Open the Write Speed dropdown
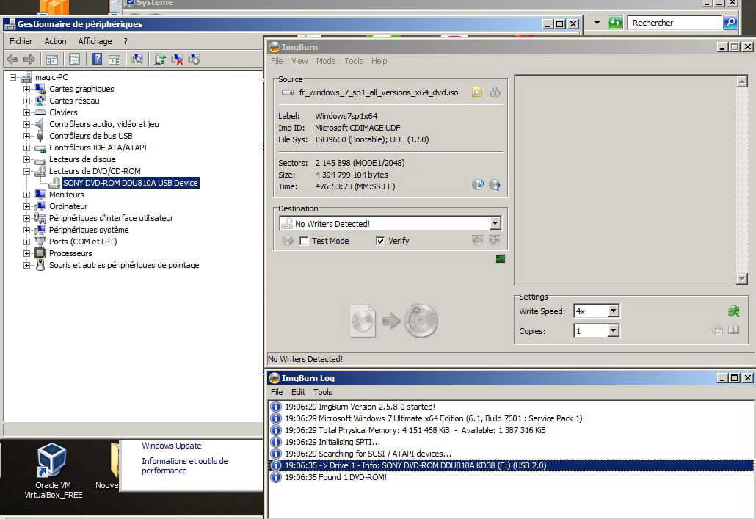 tap(613, 311)
